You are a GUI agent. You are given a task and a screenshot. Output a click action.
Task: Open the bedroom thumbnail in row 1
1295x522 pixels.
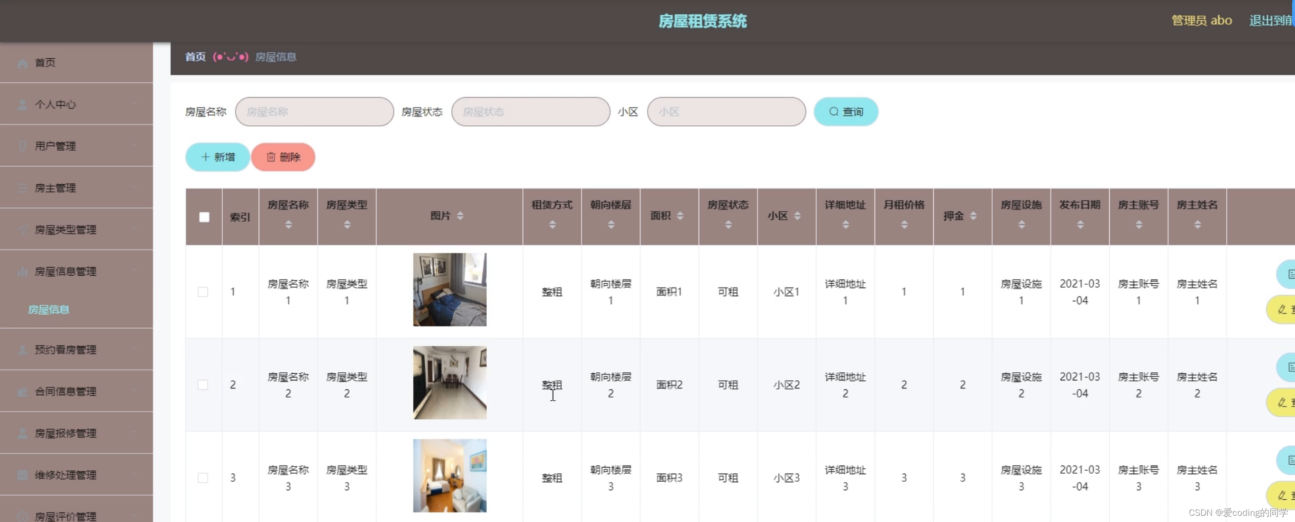(449, 289)
